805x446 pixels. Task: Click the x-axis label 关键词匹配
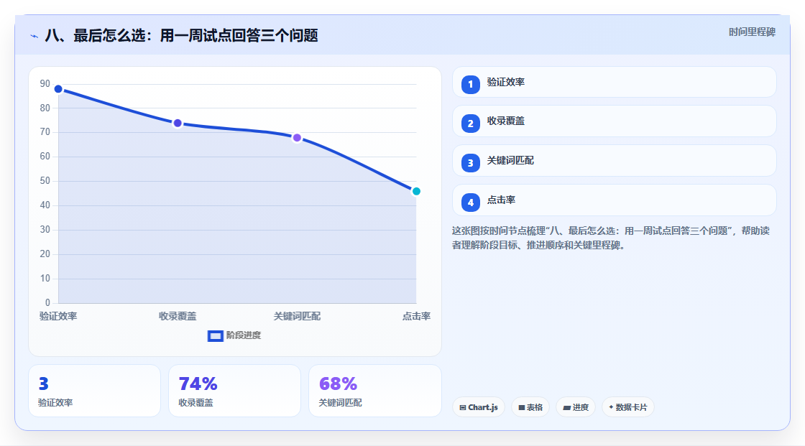(297, 316)
